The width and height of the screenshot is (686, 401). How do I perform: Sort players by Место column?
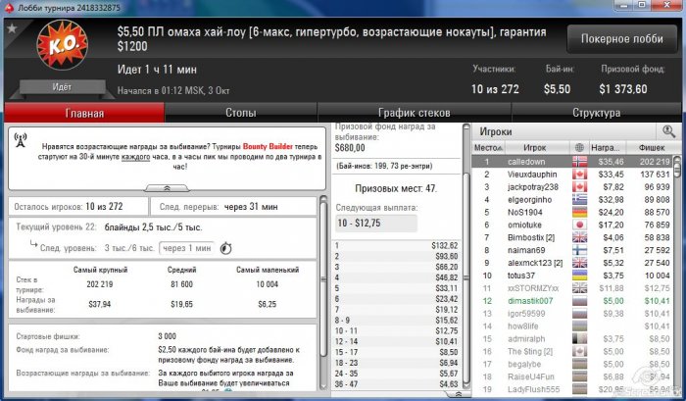pyautogui.click(x=488, y=147)
